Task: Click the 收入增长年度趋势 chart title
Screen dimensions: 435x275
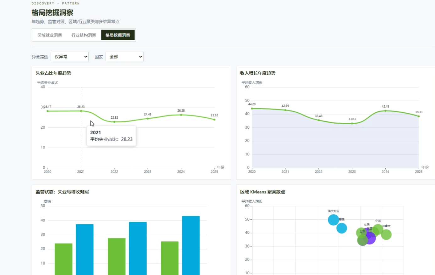Action: (x=258, y=73)
